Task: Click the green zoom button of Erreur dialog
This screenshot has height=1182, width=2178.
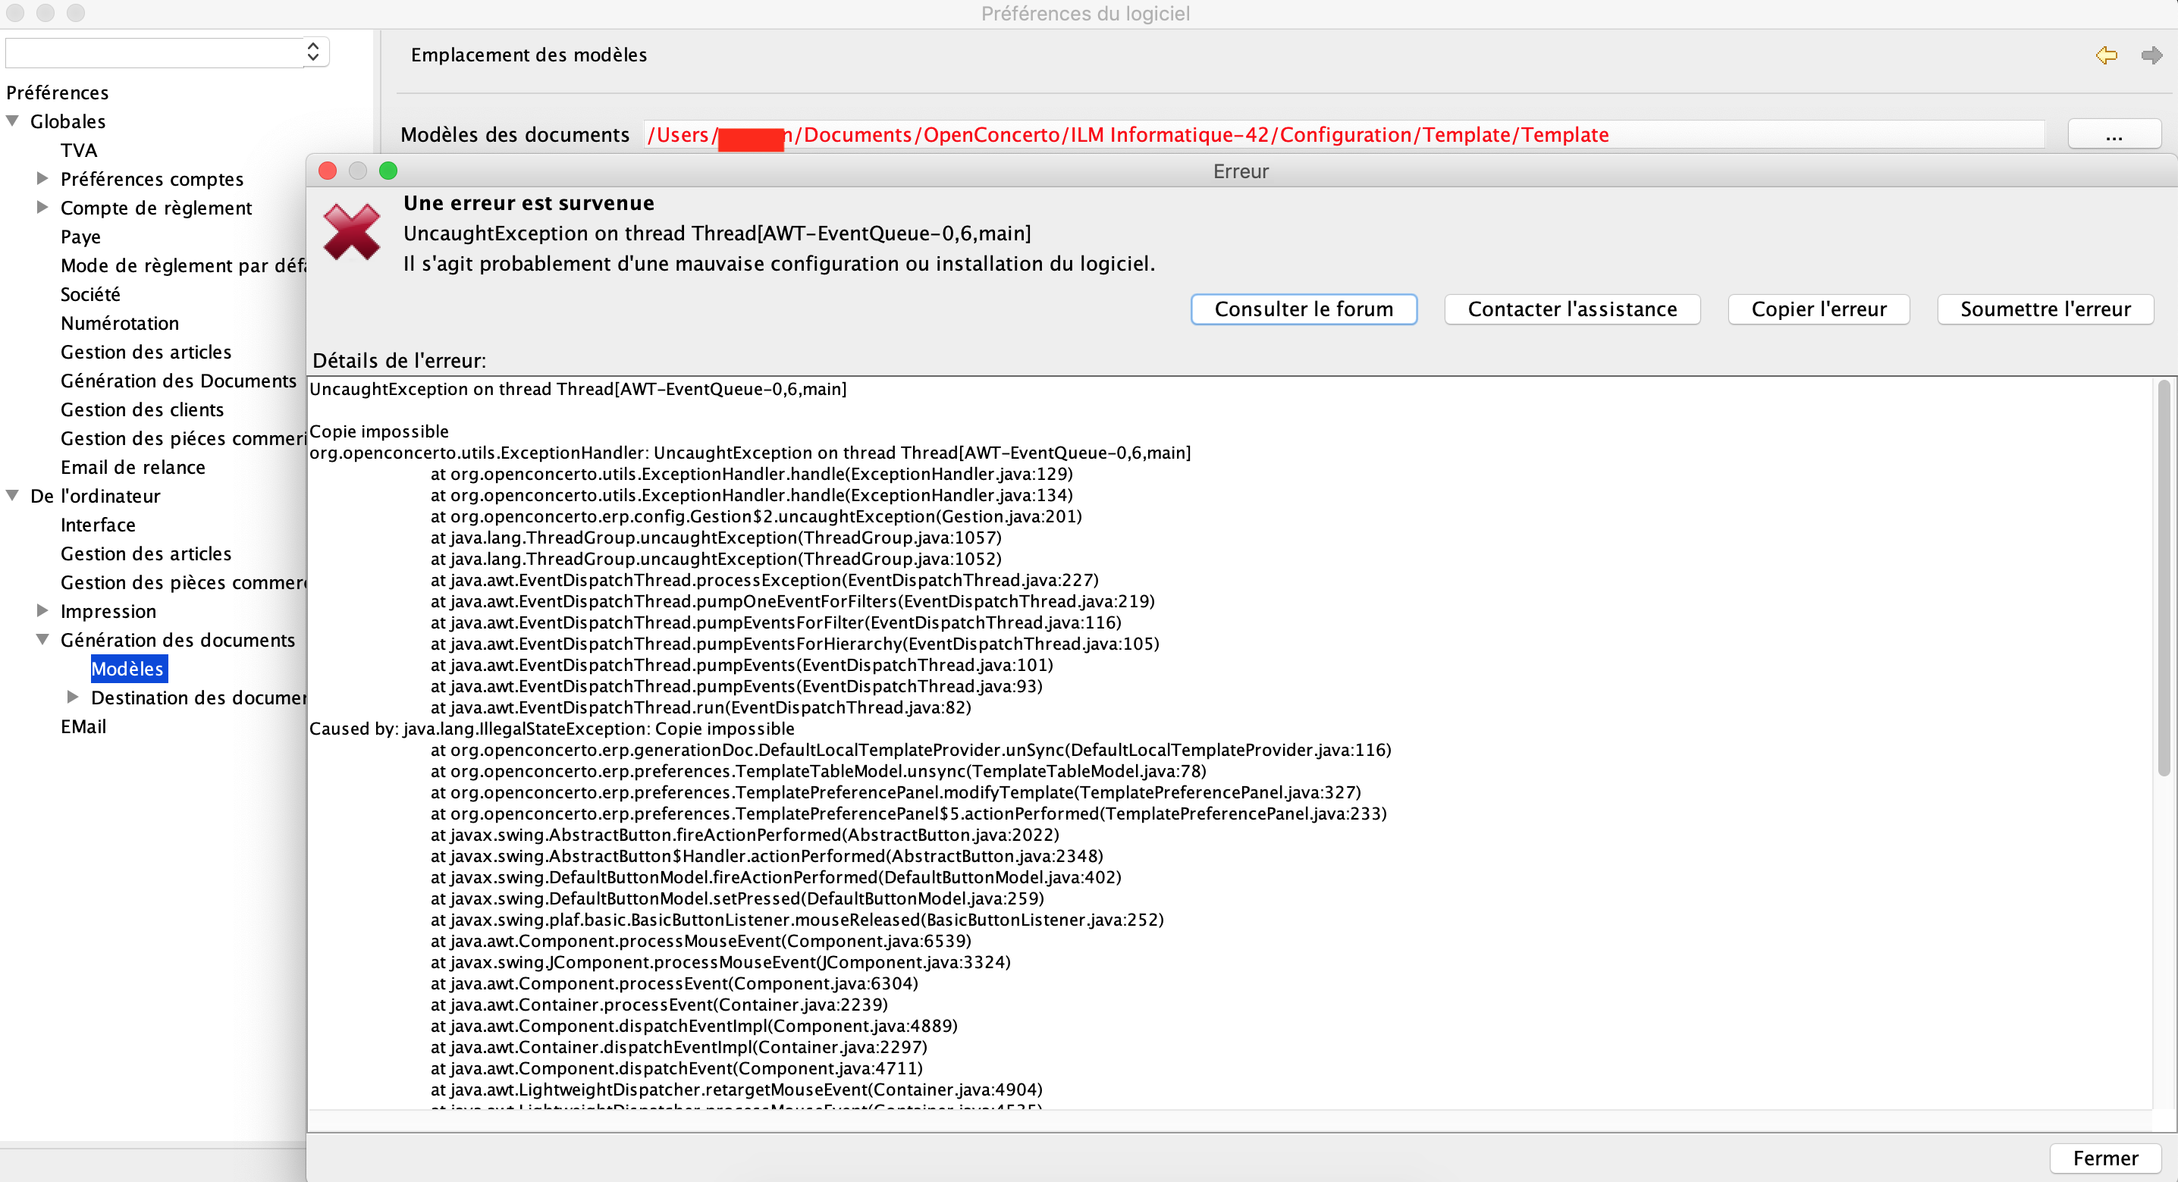Action: 388,171
